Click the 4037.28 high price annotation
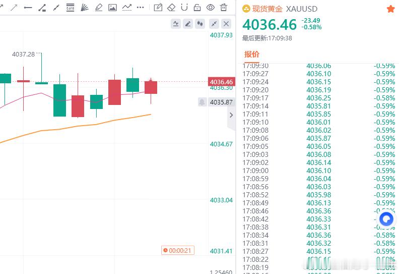 (x=23, y=54)
